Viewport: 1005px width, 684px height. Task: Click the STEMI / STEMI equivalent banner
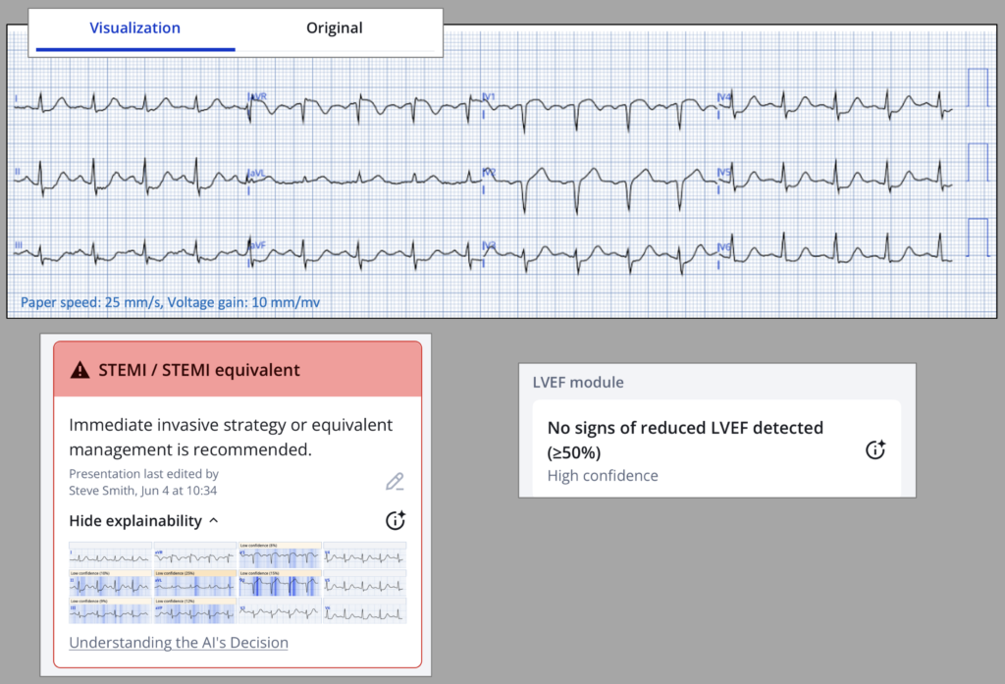(237, 370)
